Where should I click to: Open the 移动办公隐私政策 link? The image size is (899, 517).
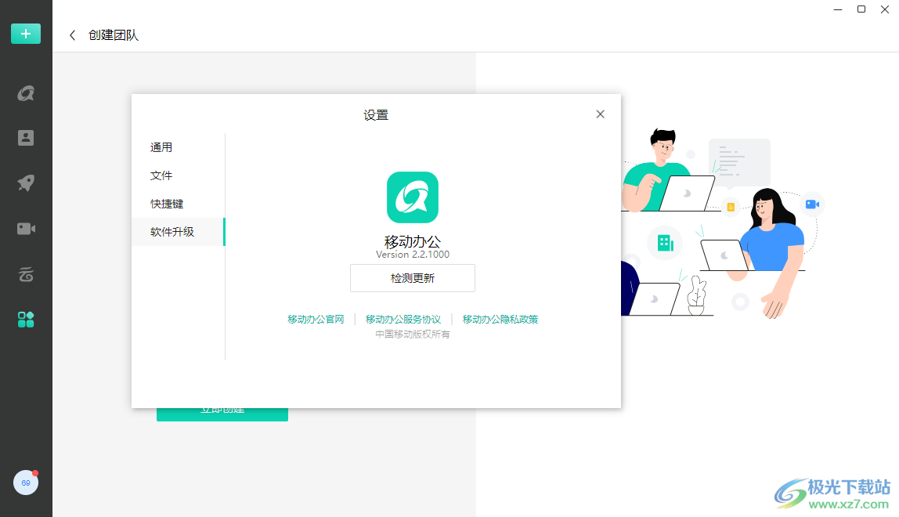pyautogui.click(x=500, y=320)
